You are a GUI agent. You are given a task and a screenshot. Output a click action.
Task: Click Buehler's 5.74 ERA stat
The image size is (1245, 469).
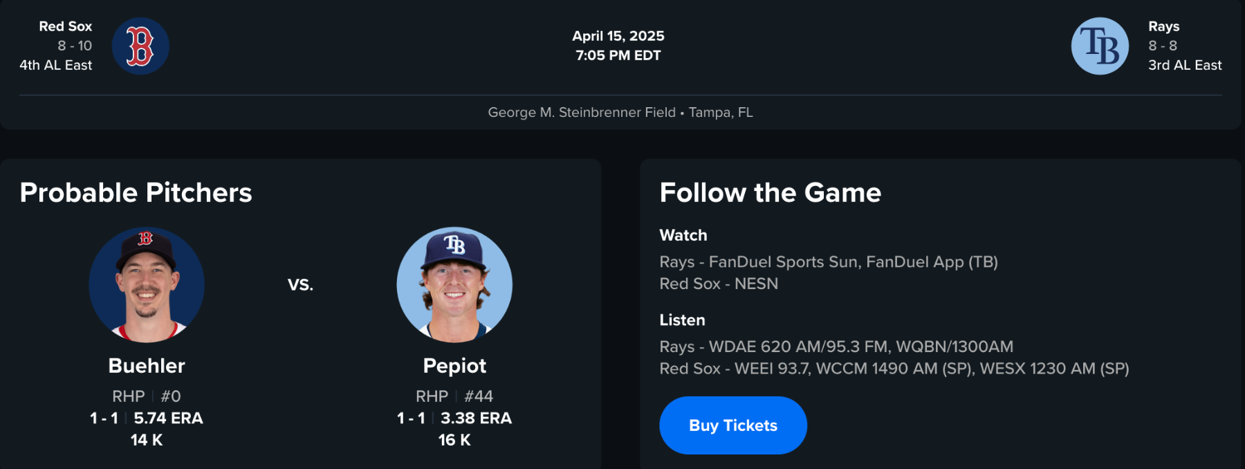tap(168, 419)
